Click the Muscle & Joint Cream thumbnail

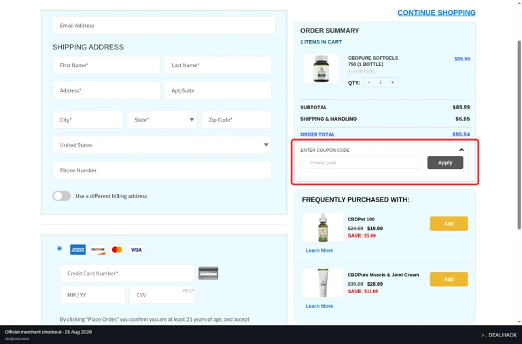pos(323,283)
